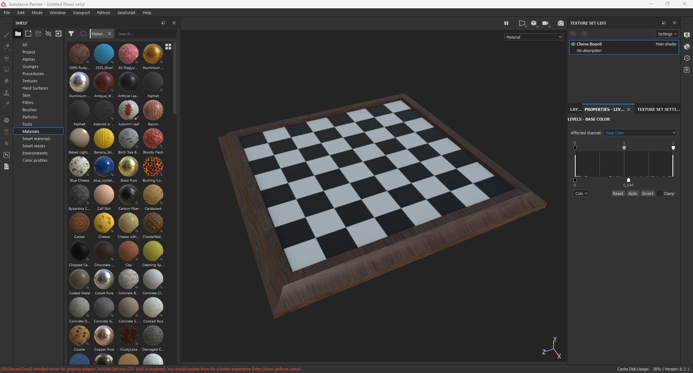Open the shelf filter funnel icon
Screen dimensions: 693x373
click(71, 34)
